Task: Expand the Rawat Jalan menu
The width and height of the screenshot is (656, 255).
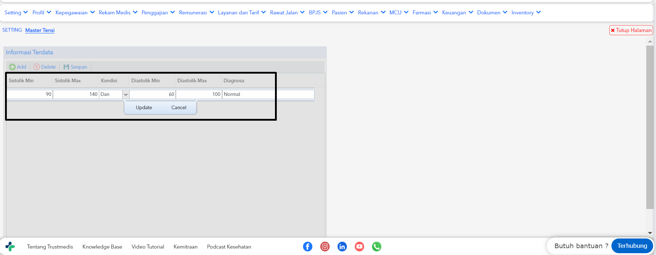Action: (288, 13)
